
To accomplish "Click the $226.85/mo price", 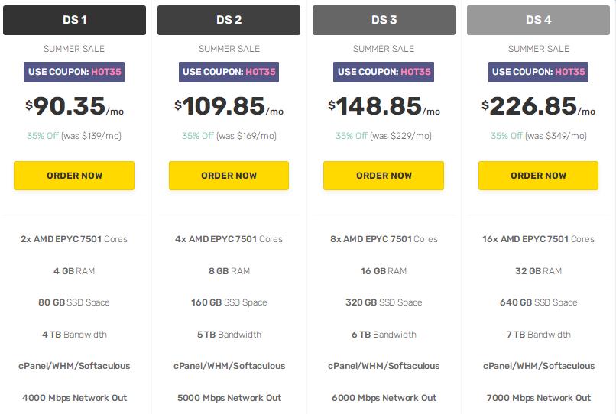I will tap(538, 107).
